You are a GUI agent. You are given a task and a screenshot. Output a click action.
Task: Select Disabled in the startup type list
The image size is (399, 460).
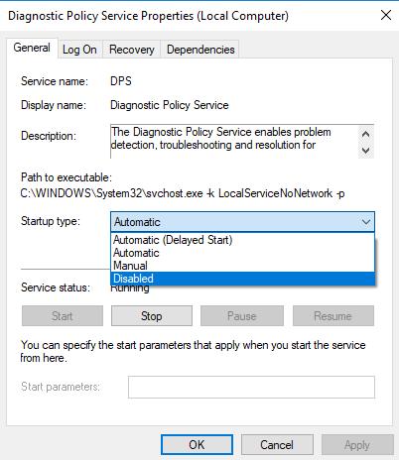pyautogui.click(x=242, y=279)
